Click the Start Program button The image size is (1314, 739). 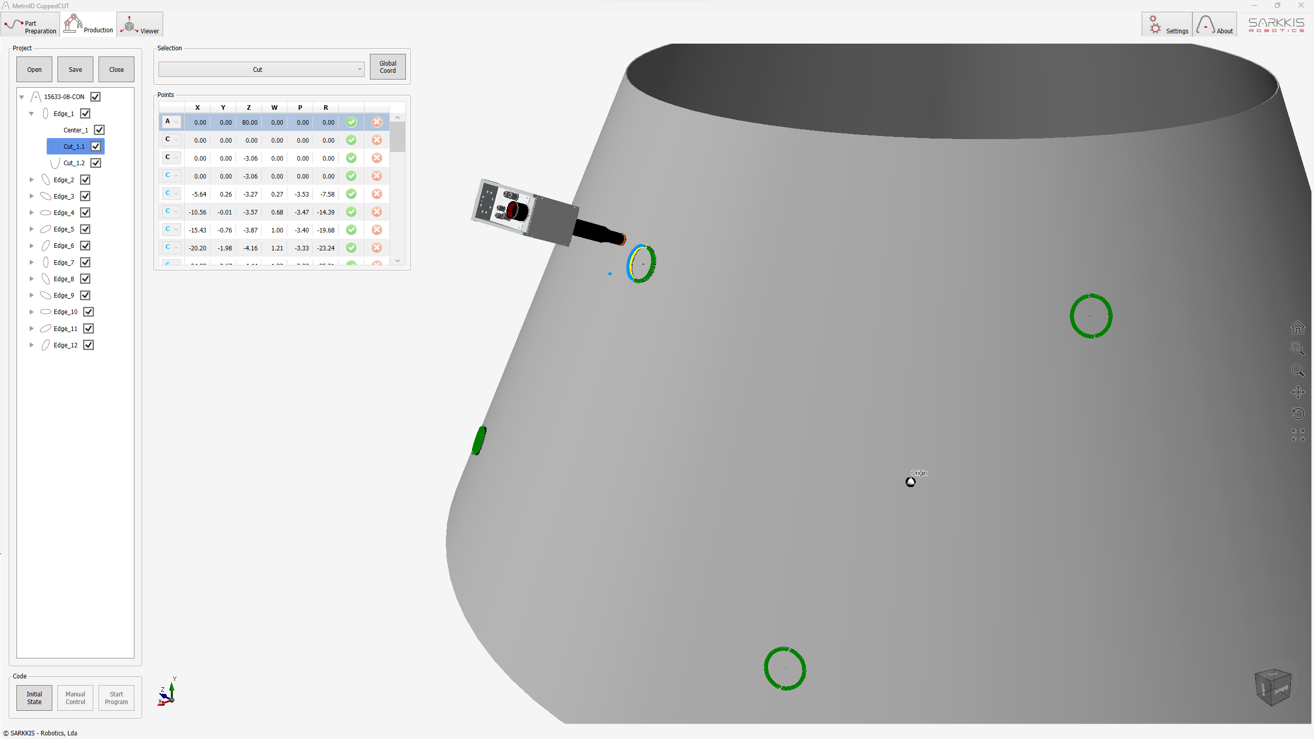coord(116,698)
